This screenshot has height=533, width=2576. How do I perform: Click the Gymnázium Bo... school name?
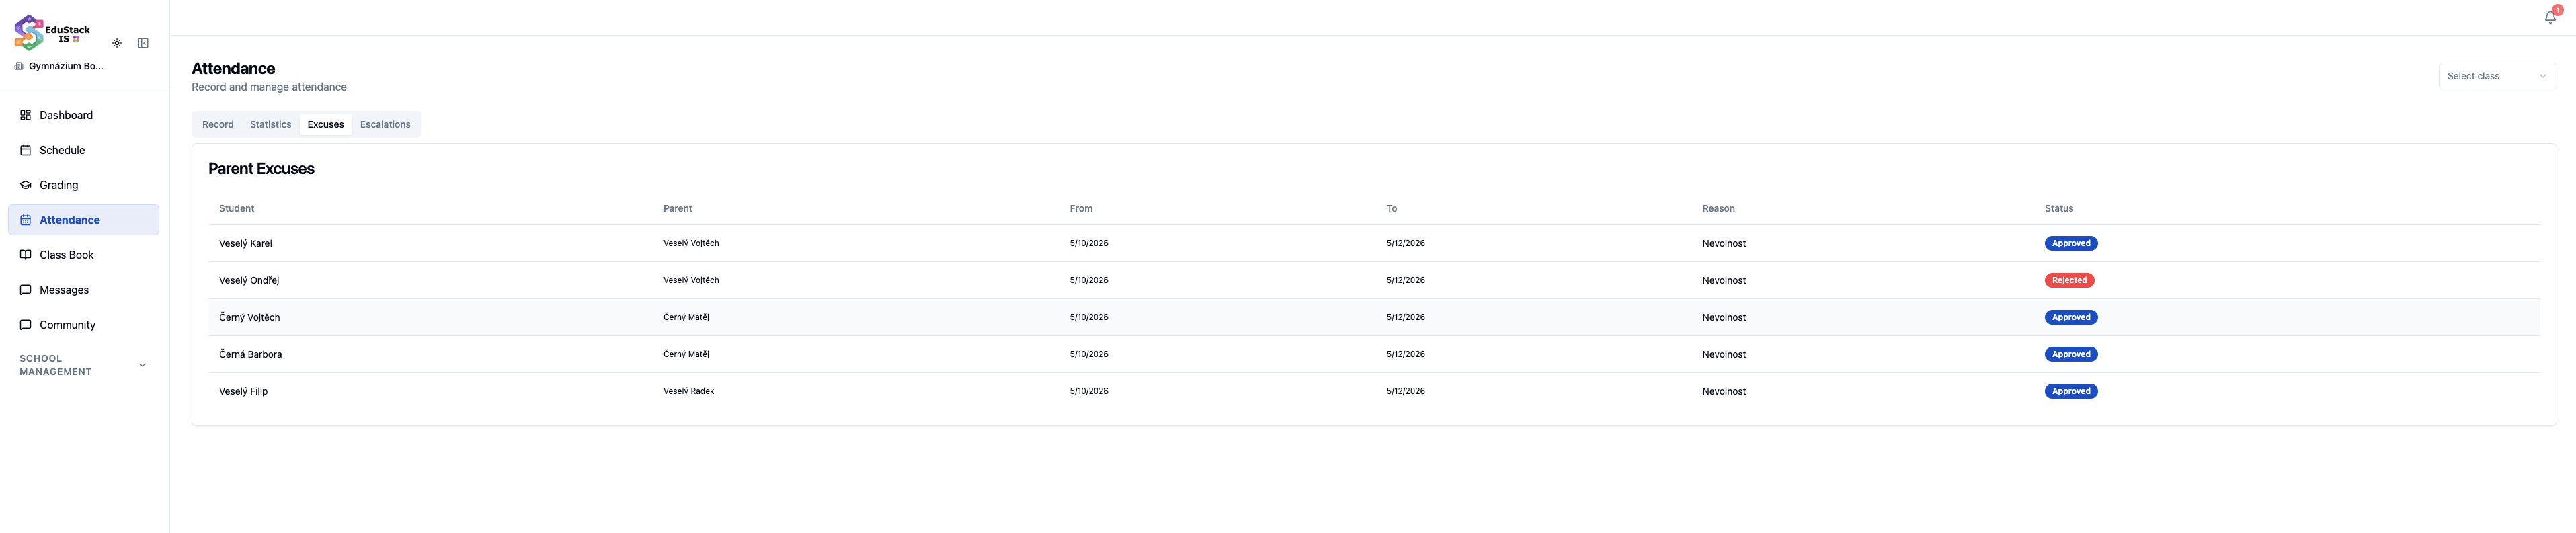tap(66, 66)
